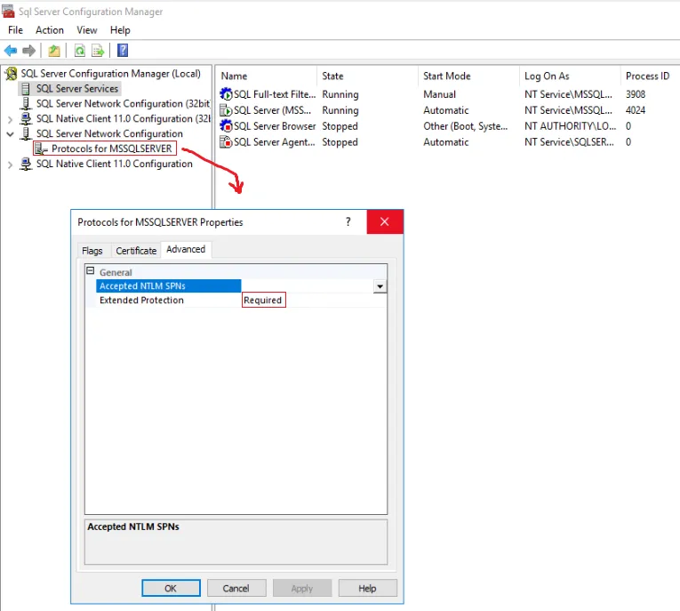Select SQL Server Network Configuration (32bit)

pyautogui.click(x=124, y=104)
